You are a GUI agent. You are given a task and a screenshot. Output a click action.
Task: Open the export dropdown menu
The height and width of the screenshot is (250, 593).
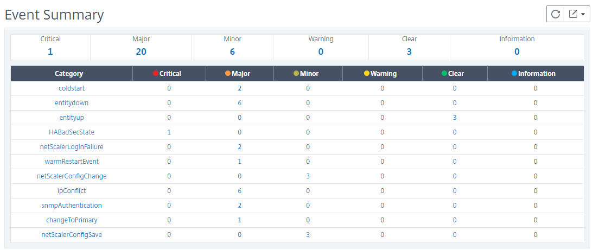[x=577, y=14]
